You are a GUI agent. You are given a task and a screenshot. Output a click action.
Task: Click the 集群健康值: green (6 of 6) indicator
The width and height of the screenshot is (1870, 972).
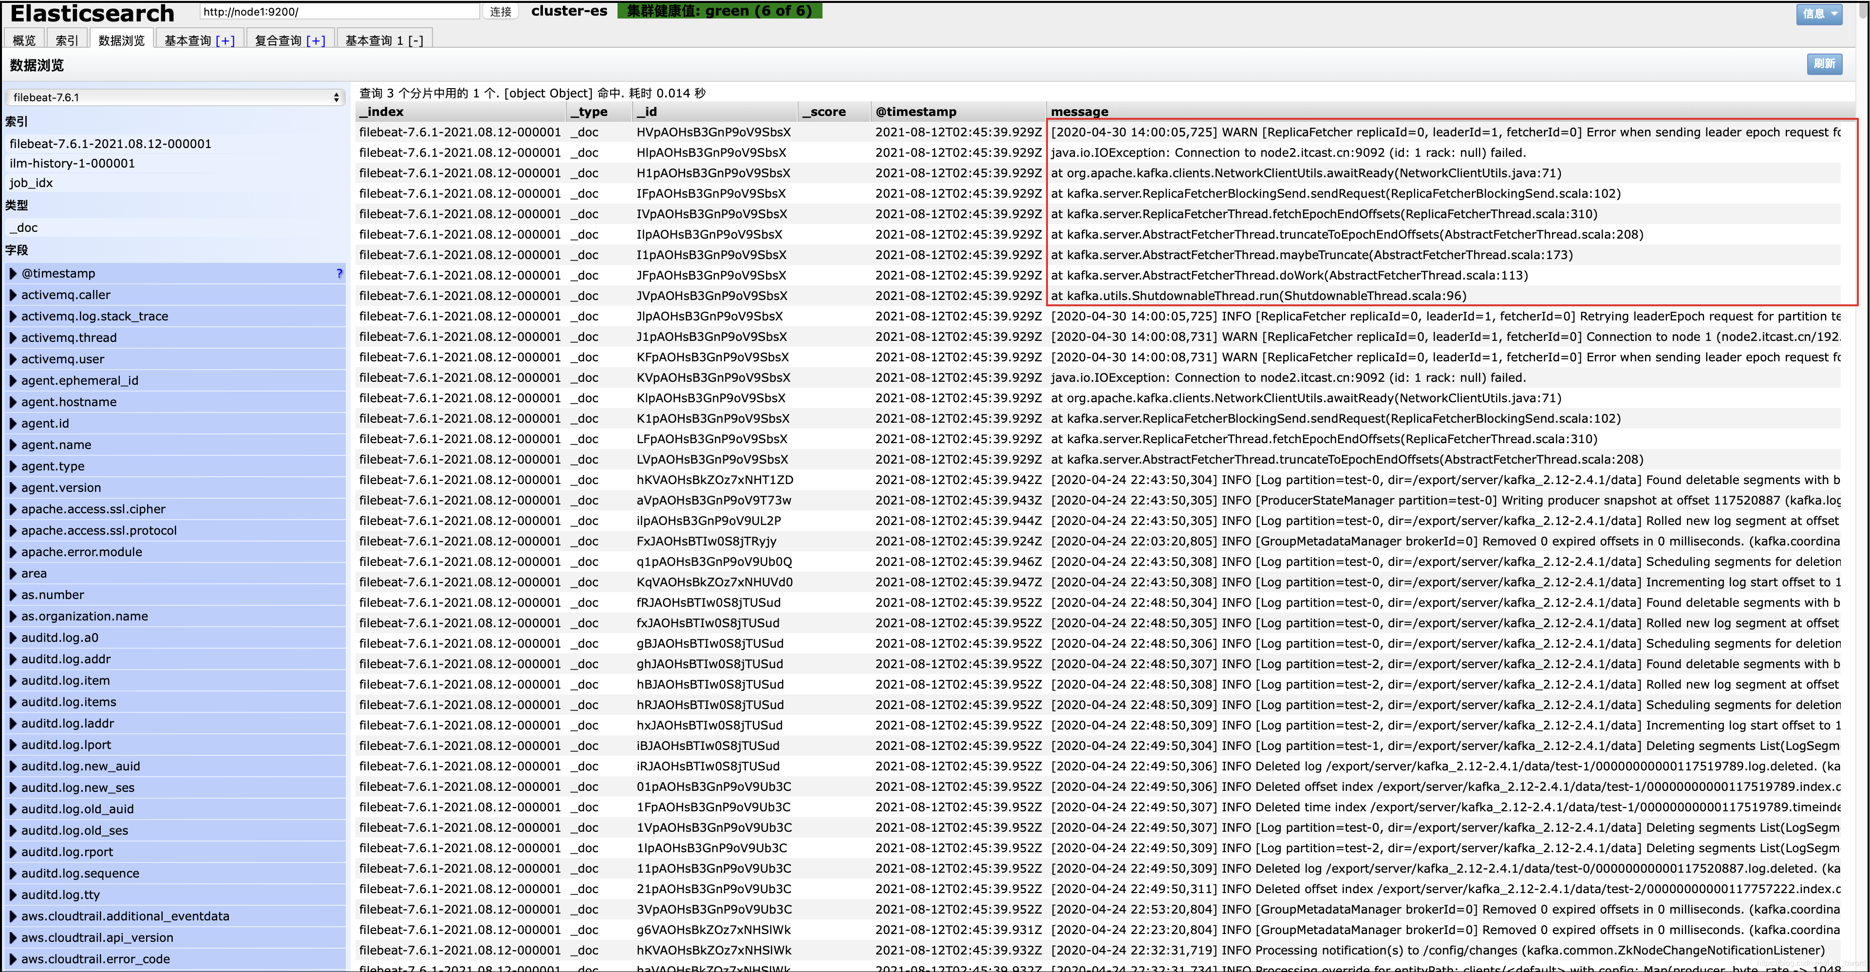click(719, 11)
